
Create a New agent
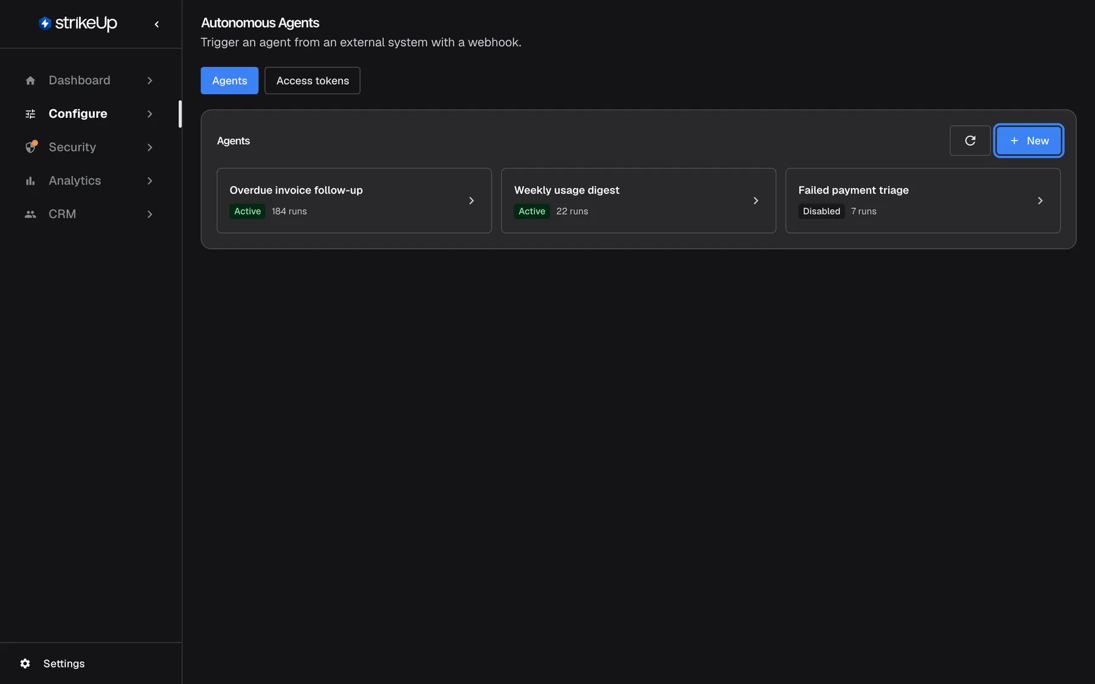[x=1029, y=140]
